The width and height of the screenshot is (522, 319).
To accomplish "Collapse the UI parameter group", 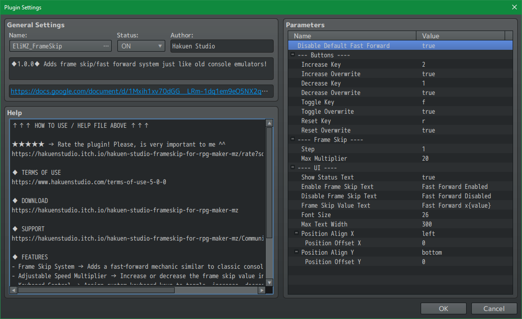I will tap(292, 168).
